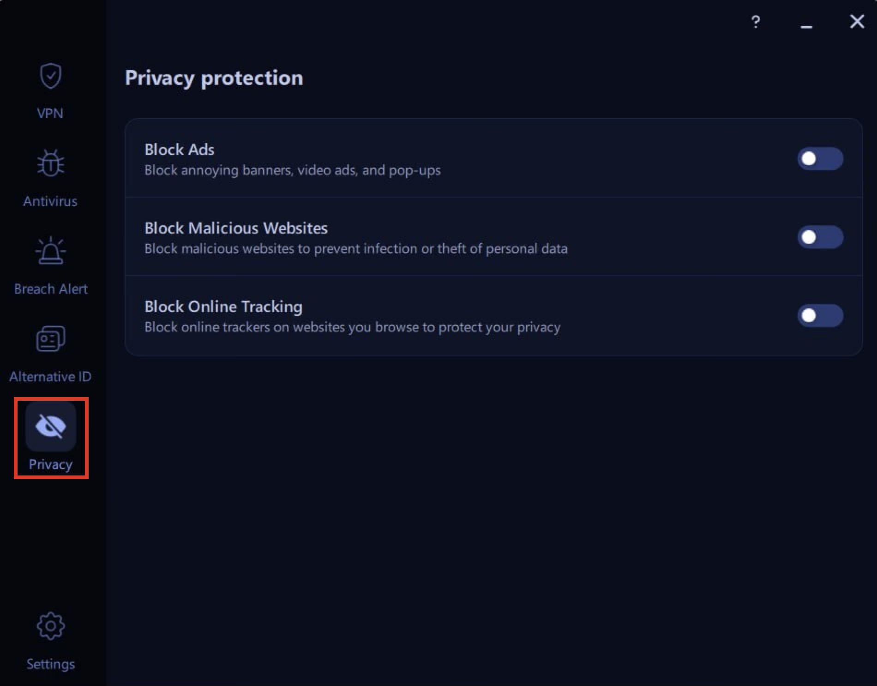Enable Block Ads

820,158
